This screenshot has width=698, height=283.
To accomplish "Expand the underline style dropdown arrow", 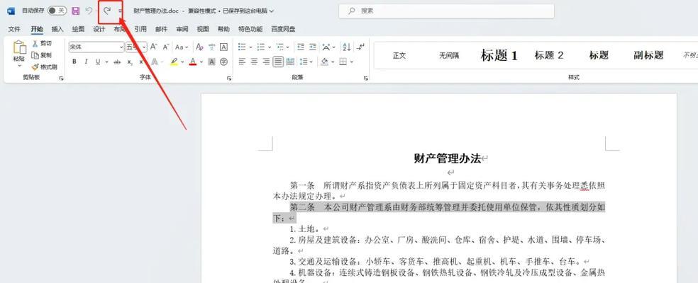I will pos(107,62).
